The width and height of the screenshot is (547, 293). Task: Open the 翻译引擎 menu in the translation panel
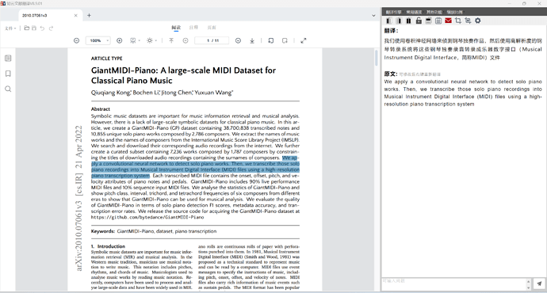[x=393, y=12]
